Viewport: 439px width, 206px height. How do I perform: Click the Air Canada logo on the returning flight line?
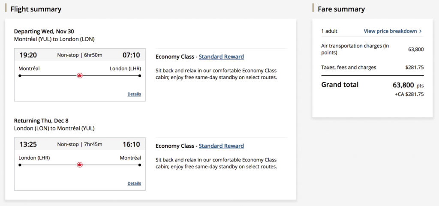(80, 165)
